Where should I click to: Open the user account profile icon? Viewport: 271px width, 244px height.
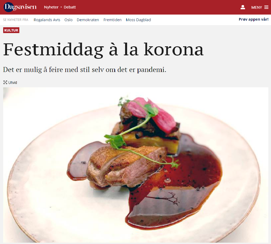pos(243,7)
